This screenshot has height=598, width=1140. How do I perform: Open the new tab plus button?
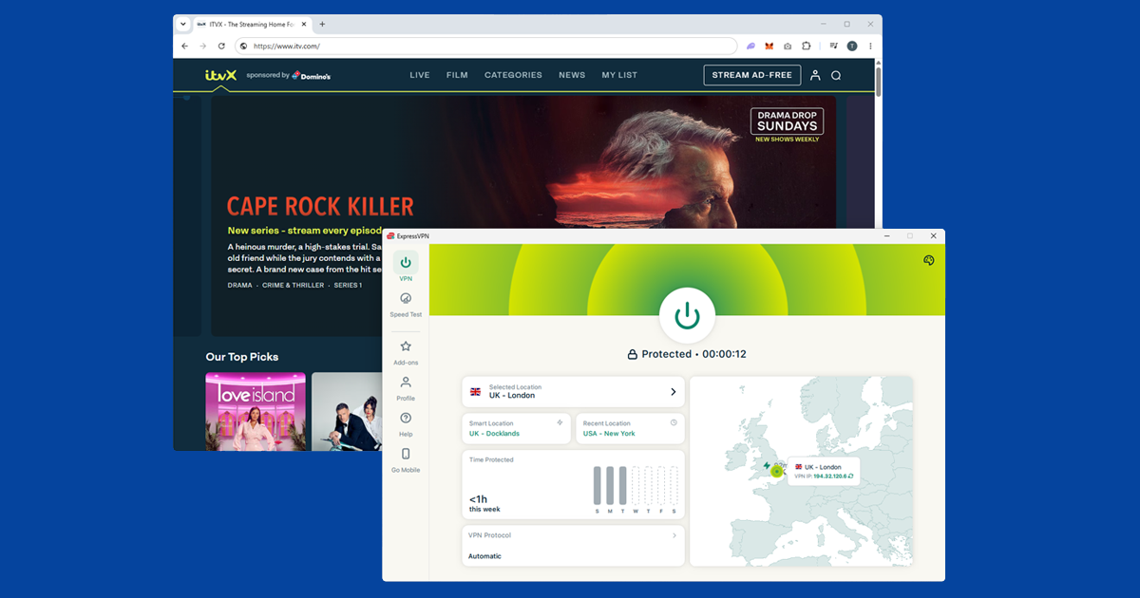[x=322, y=24]
